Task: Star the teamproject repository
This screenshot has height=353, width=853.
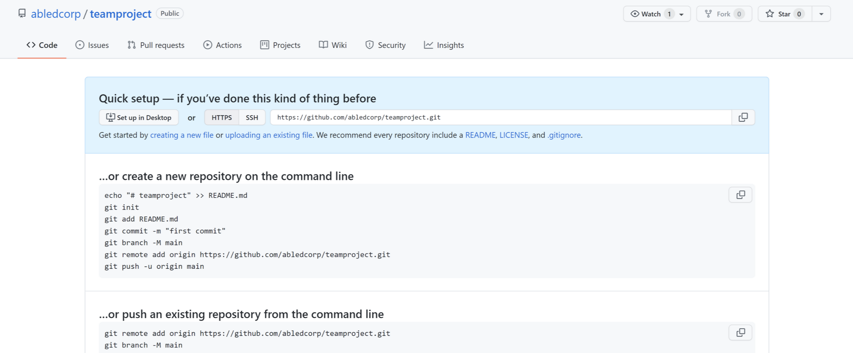Action: point(785,14)
